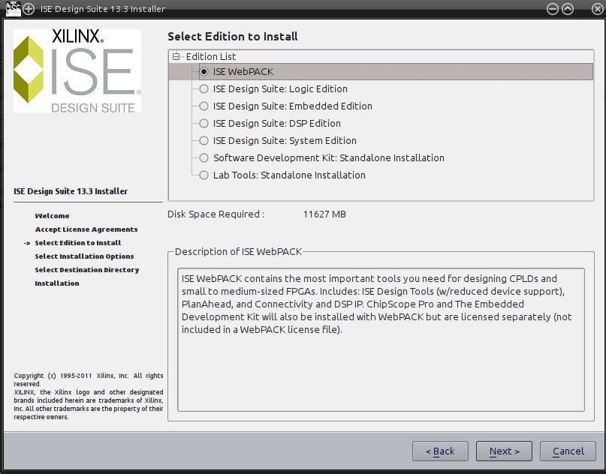
Task: Maximize the installer window
Action: click(x=568, y=9)
